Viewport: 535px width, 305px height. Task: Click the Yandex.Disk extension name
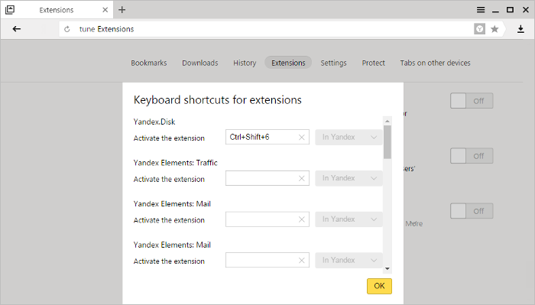tap(154, 122)
